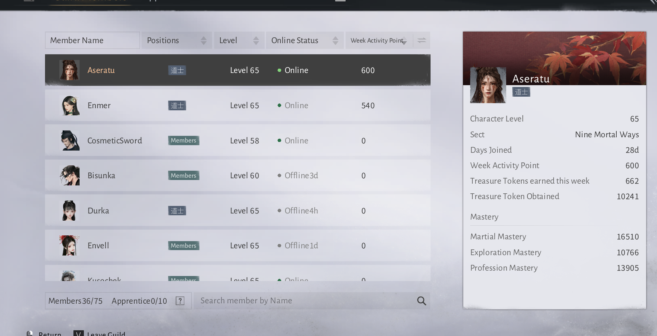Click the Members36/75 counter

point(76,301)
